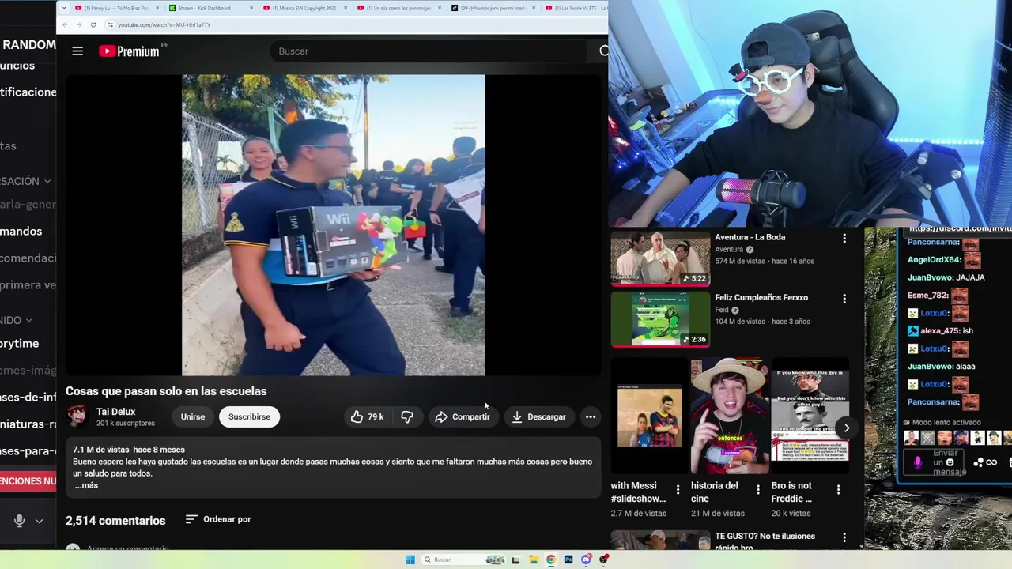This screenshot has width=1012, height=569.
Task: Collapse the NIDO category in left sidebar
Action: point(17,320)
